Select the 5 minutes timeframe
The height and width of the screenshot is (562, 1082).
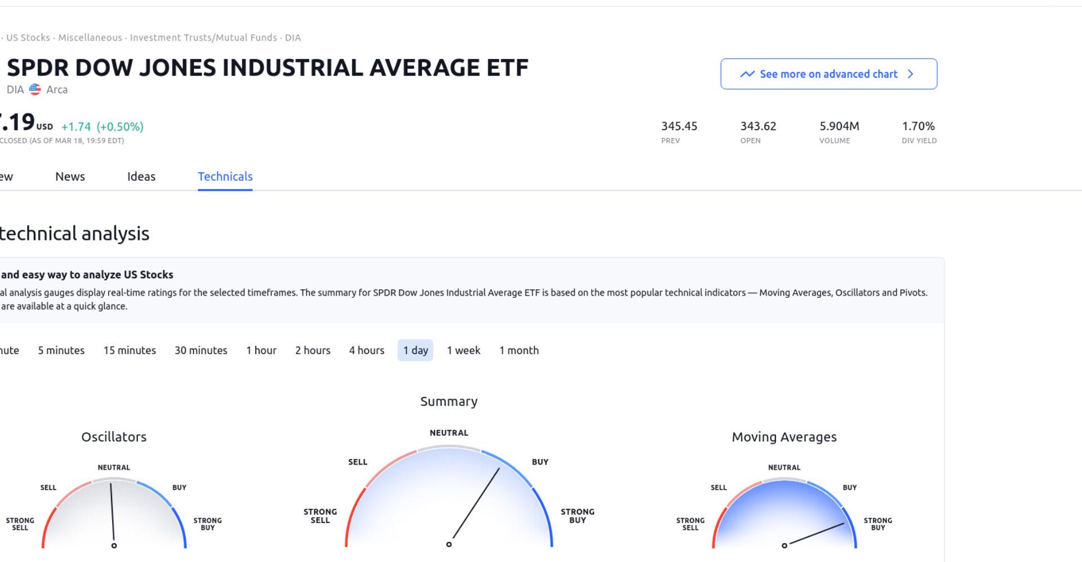click(x=61, y=350)
